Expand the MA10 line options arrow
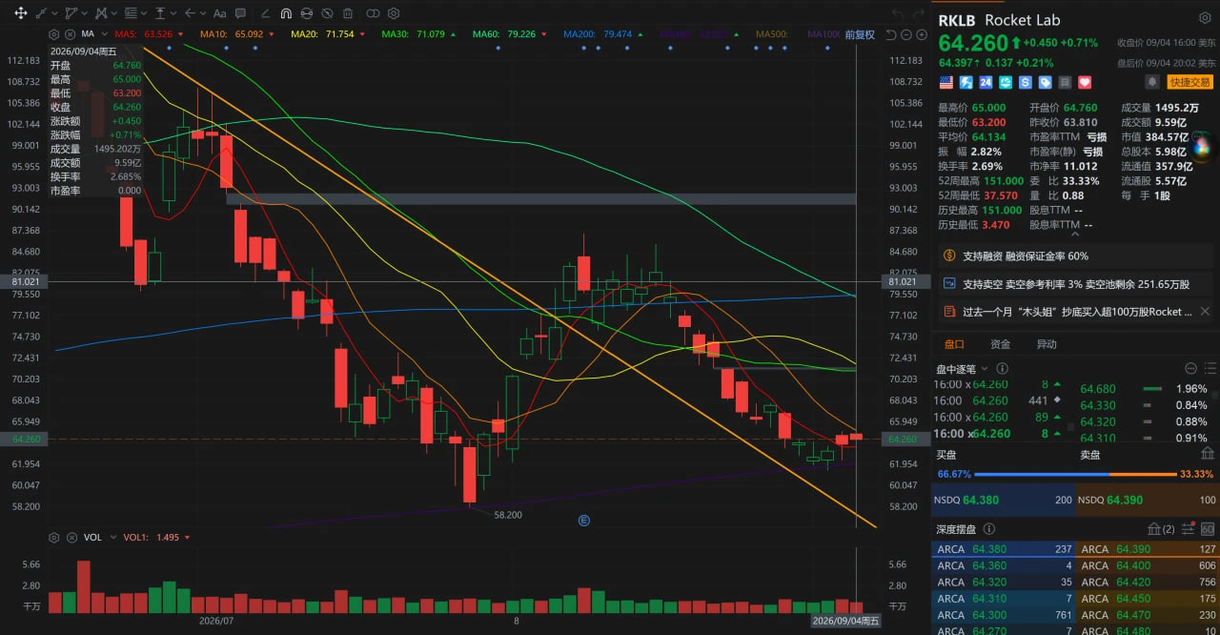This screenshot has width=1220, height=635. (x=272, y=34)
